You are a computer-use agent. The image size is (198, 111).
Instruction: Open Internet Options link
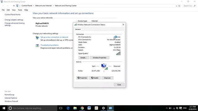(11, 98)
